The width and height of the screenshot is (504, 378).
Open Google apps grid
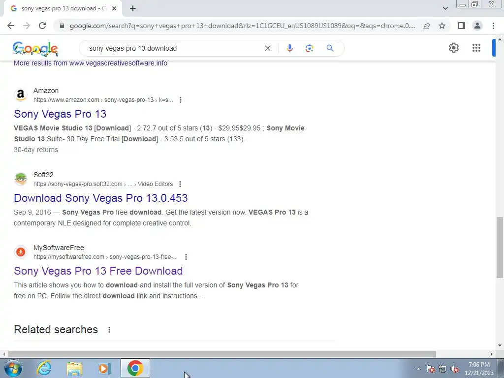point(476,48)
